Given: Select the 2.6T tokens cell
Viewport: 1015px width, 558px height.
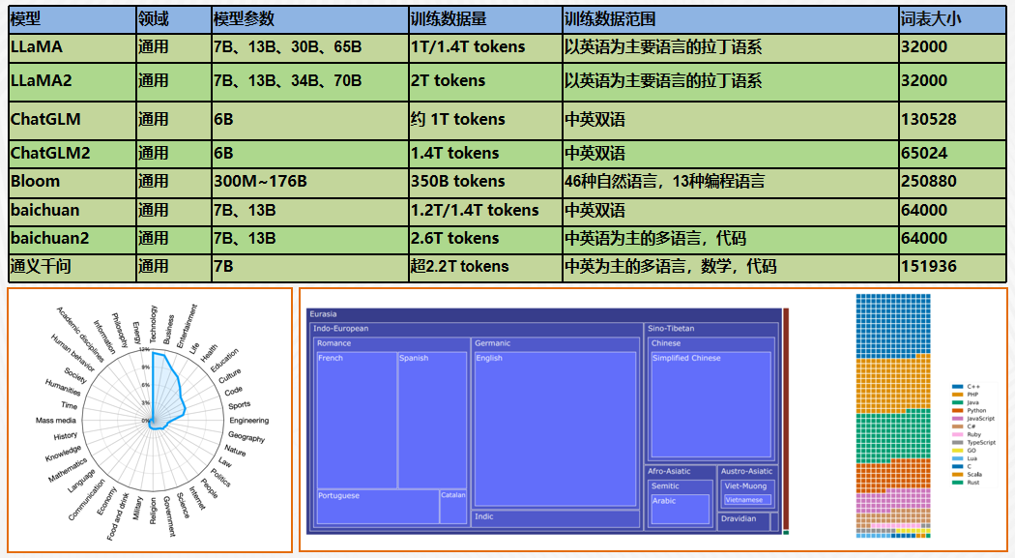Looking at the screenshot, I should (x=485, y=239).
